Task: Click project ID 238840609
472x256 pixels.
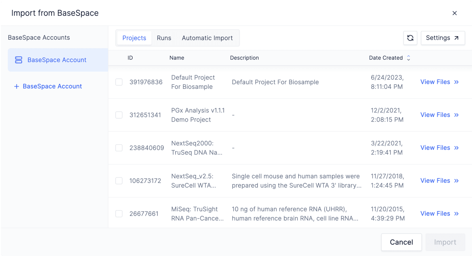Action: pyautogui.click(x=146, y=148)
